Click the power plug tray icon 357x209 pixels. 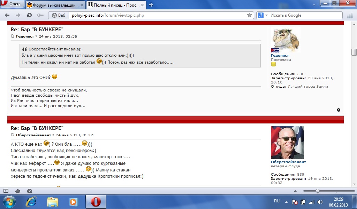[303, 202]
